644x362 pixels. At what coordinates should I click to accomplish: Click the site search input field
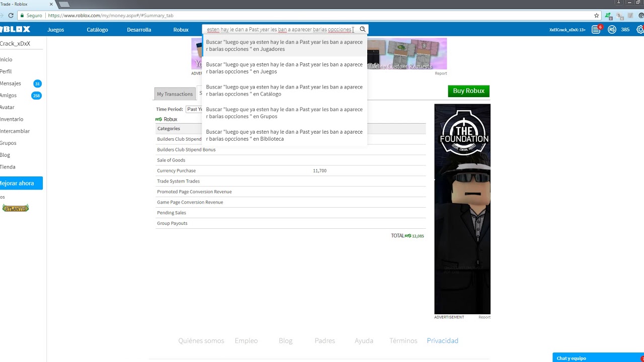pos(280,30)
